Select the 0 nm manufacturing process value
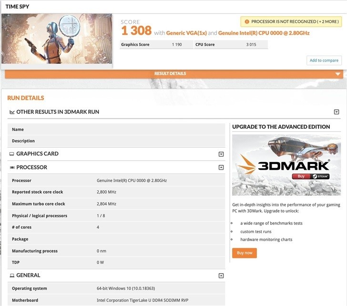 tap(102, 251)
